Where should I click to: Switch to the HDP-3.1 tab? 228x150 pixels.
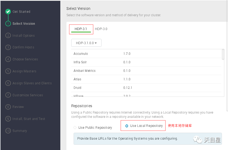pyautogui.click(x=81, y=29)
